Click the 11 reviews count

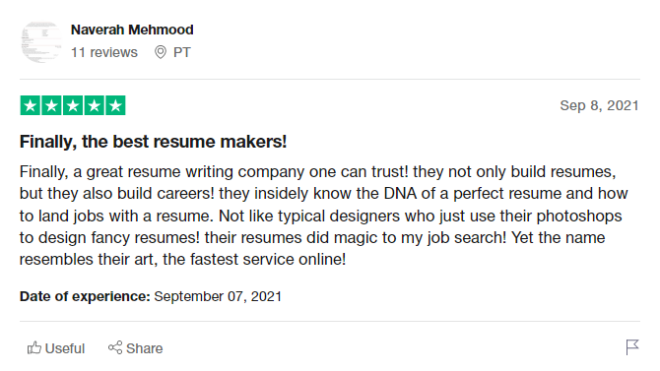point(104,52)
